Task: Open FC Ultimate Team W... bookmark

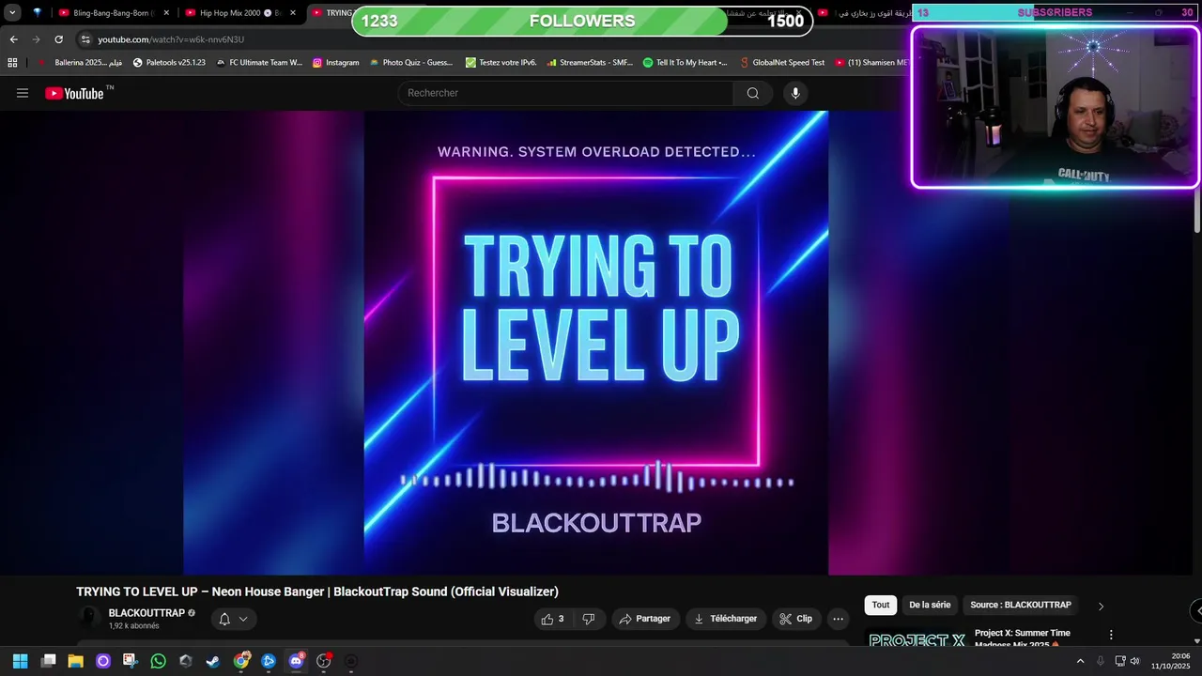Action: point(259,63)
